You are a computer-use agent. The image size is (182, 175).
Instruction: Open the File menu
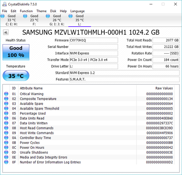click(x=5, y=11)
